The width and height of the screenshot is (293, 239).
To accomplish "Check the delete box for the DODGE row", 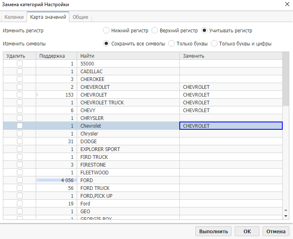I will 19,142.
